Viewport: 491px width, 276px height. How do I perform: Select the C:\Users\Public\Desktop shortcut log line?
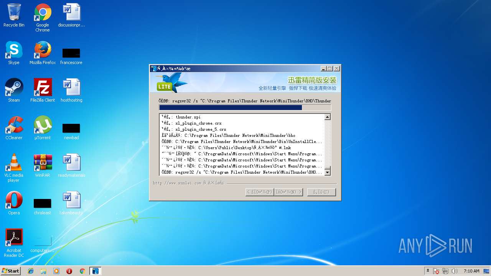pos(242,148)
